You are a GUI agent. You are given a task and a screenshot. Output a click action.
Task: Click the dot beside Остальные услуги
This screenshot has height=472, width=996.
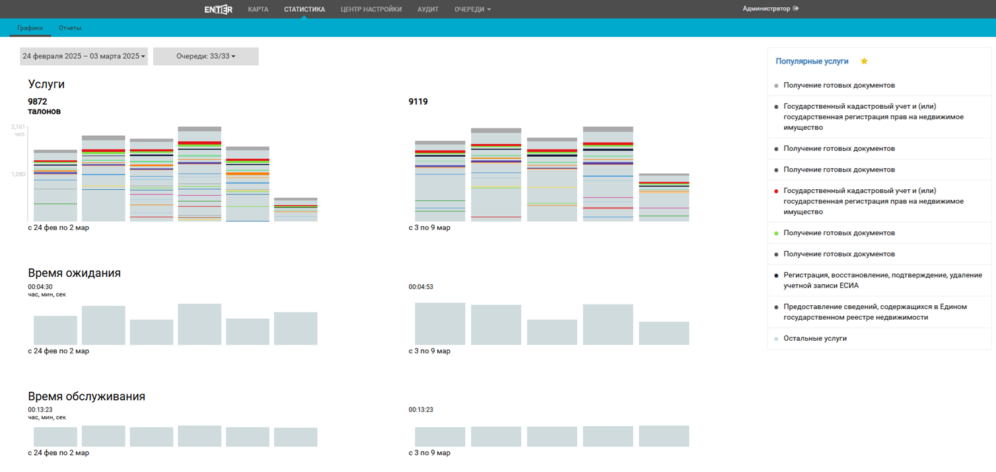coord(776,339)
